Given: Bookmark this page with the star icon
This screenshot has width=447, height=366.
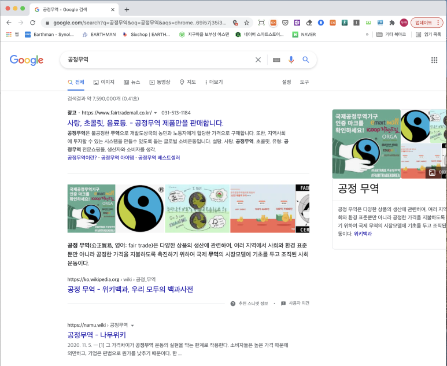Looking at the screenshot, I should tap(246, 23).
